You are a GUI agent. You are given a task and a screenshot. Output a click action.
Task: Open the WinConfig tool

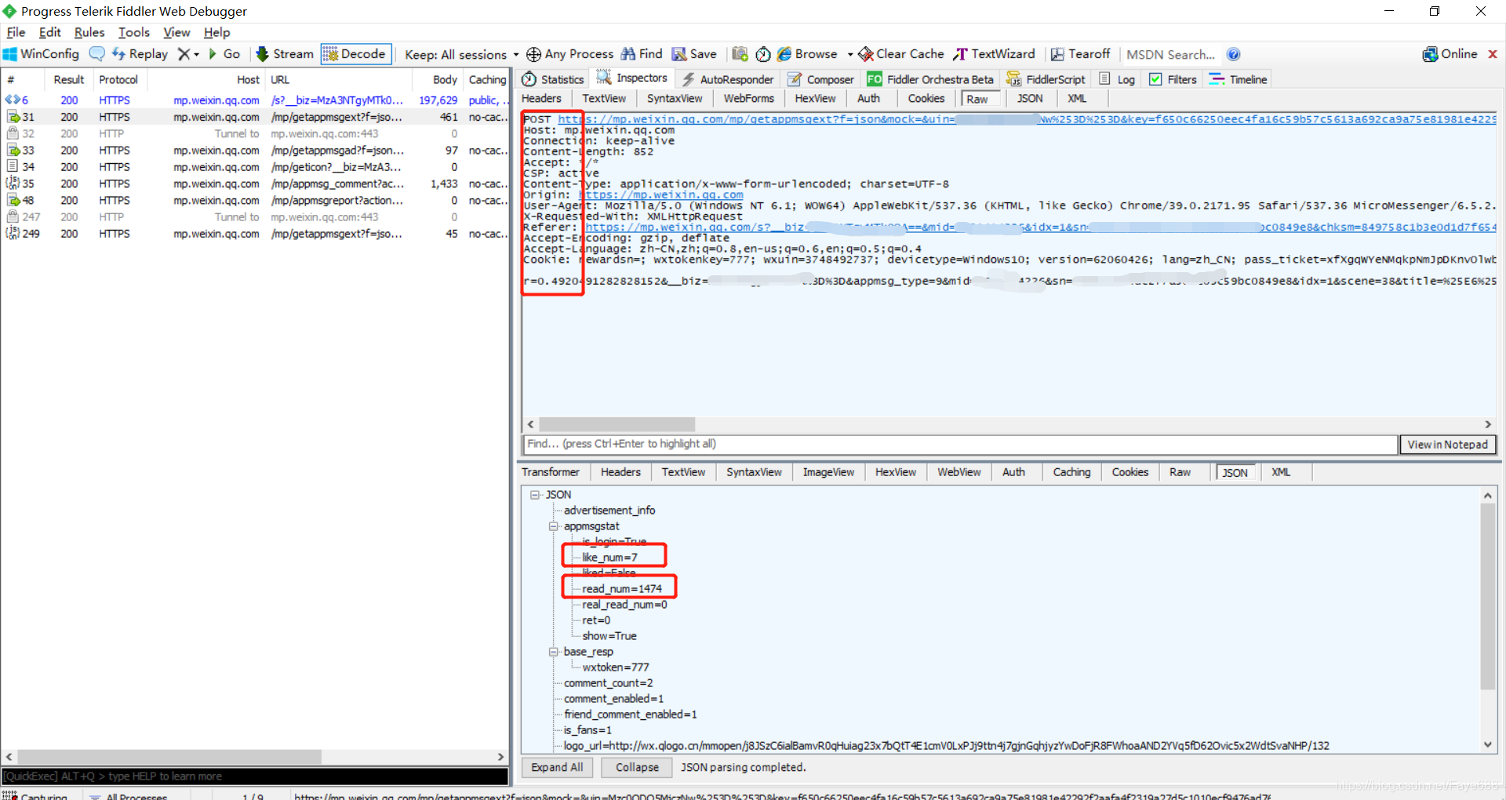(42, 54)
